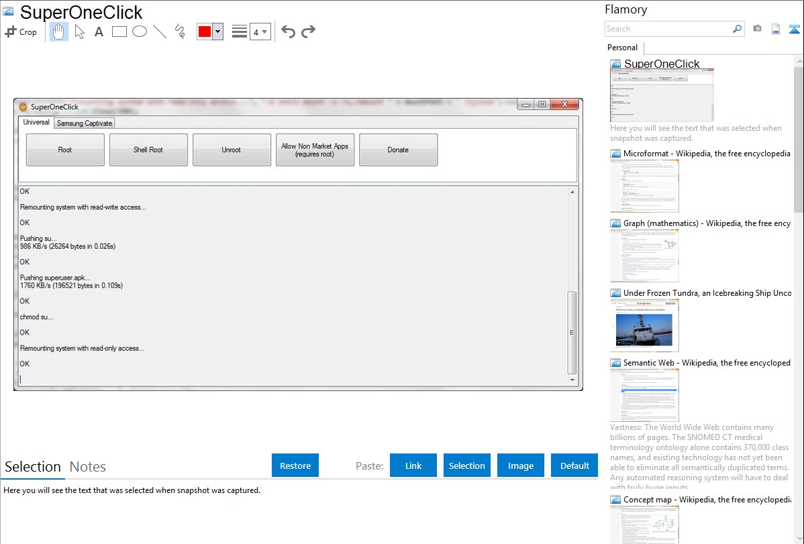Click the Under Frozen Tundra snapshot type icon
Viewport: 804px width, 544px height.
pyautogui.click(x=616, y=293)
